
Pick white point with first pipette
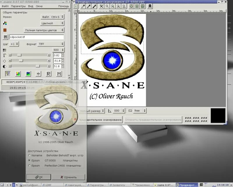click(83, 6)
